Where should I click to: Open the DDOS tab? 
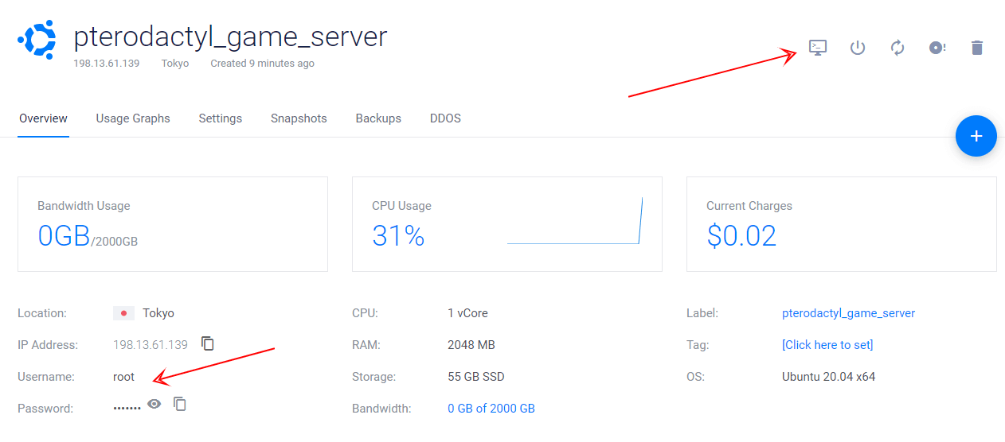[445, 118]
